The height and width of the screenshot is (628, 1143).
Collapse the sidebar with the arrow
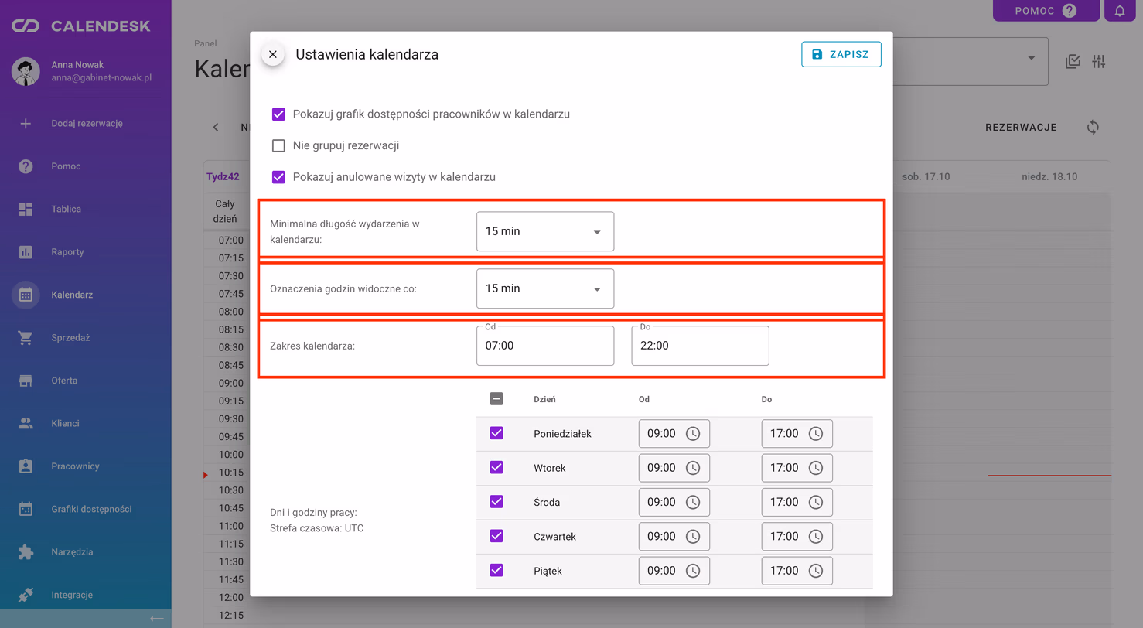click(157, 619)
